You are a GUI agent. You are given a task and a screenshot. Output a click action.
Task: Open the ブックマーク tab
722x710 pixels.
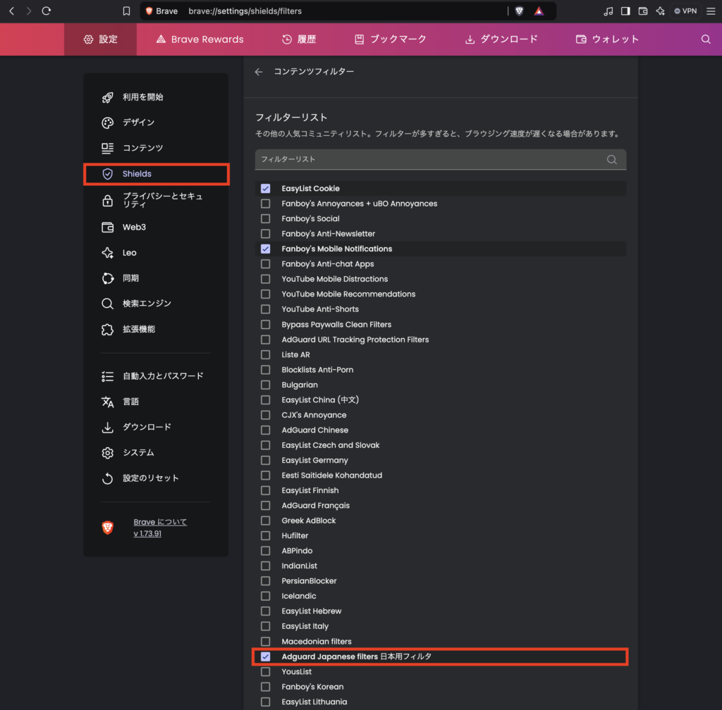point(391,39)
